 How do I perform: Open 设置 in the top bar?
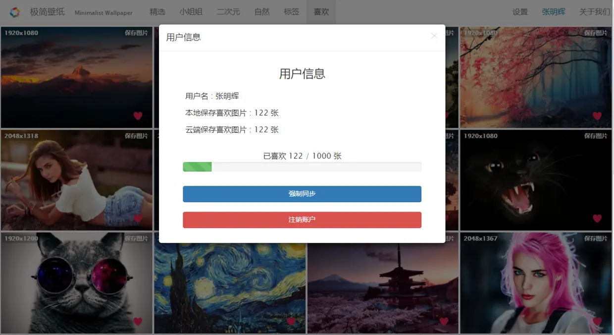coord(520,12)
